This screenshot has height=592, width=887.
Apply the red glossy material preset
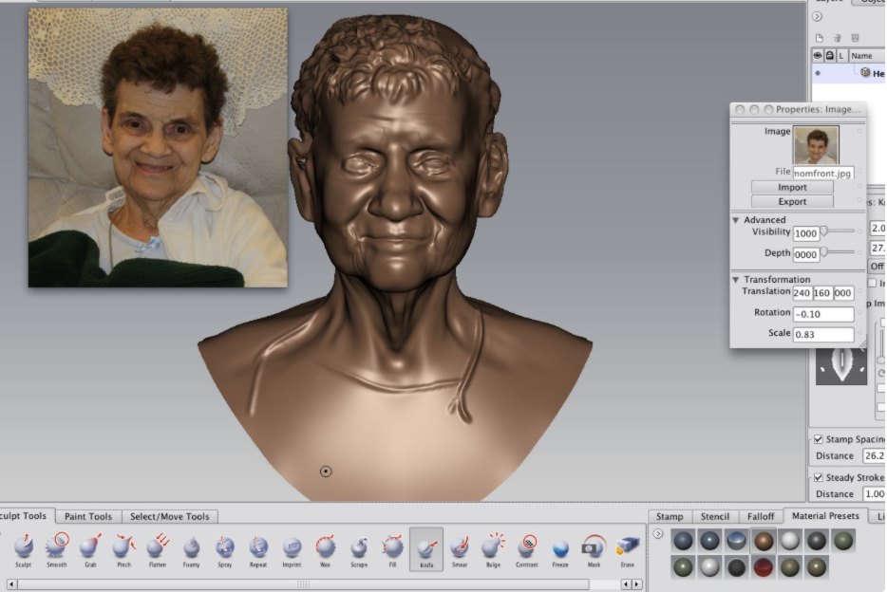764,567
